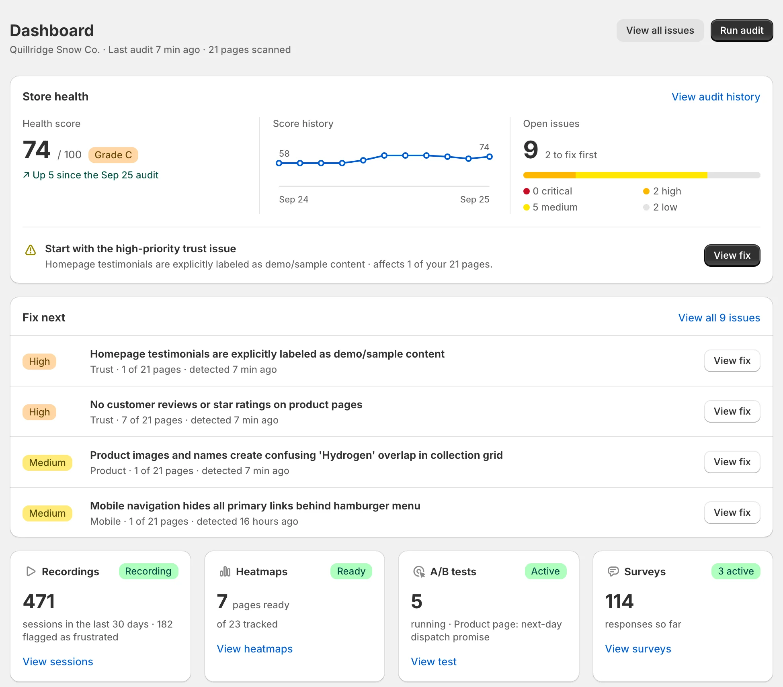Click 'Mobile navigation hides all primary links' title
The image size is (783, 687).
[255, 506]
